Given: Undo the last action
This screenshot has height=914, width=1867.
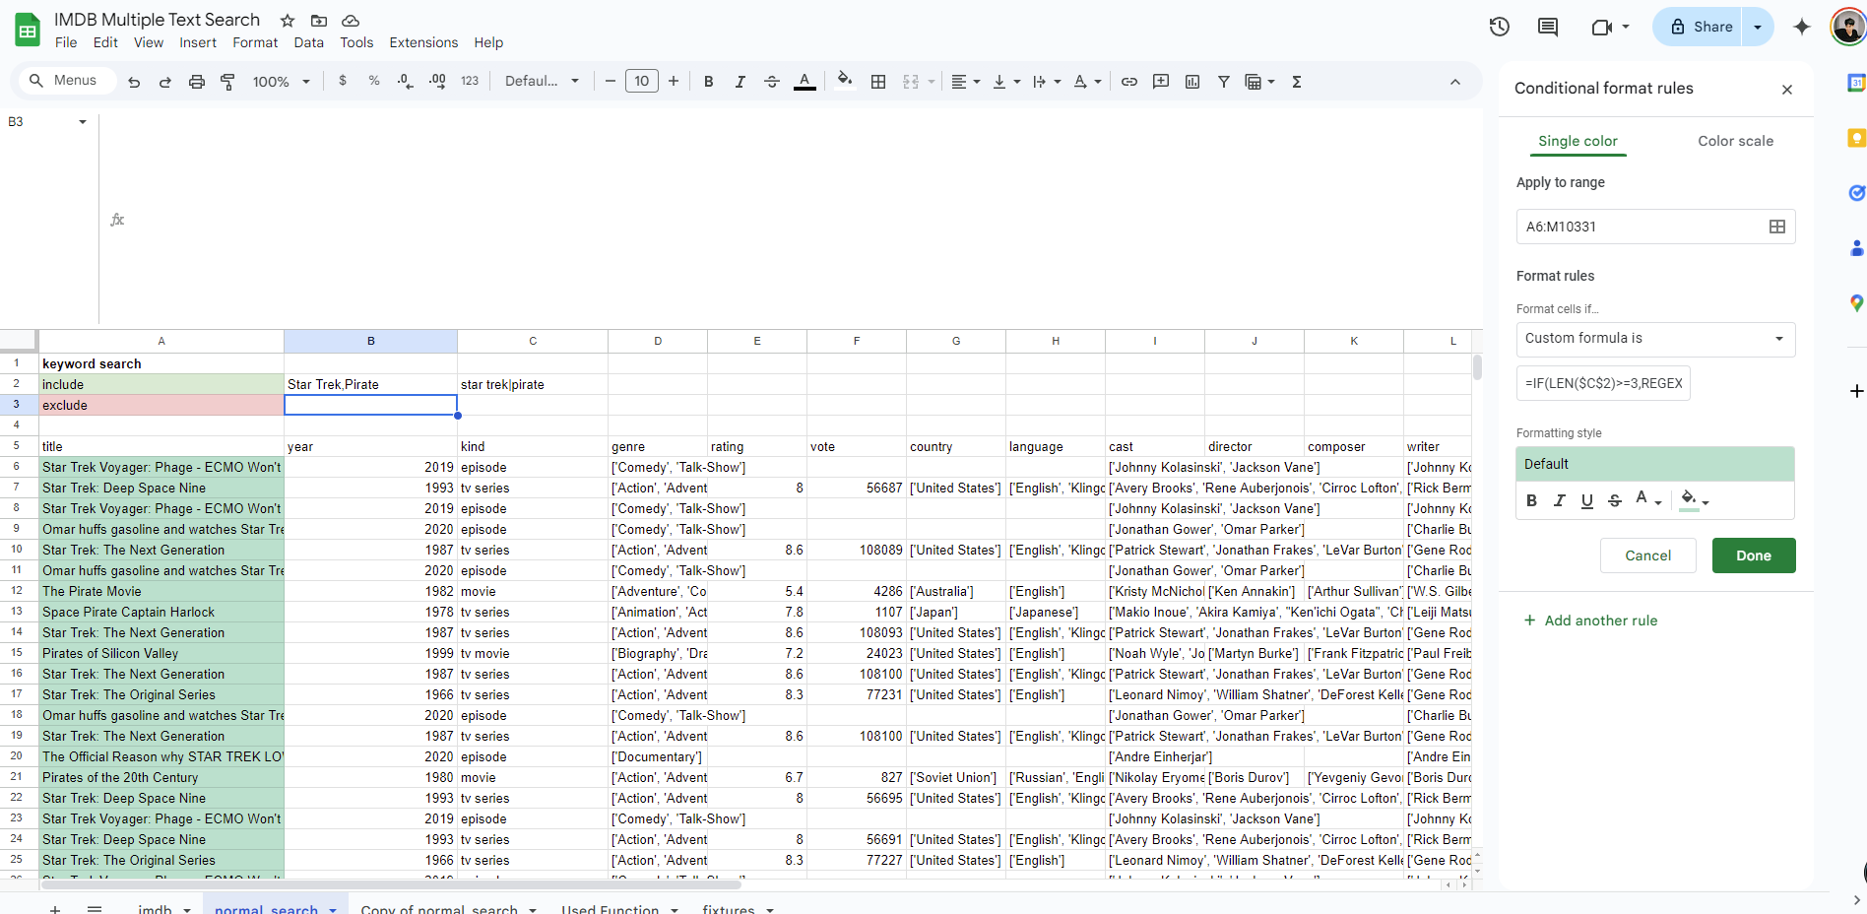Looking at the screenshot, I should 134,82.
